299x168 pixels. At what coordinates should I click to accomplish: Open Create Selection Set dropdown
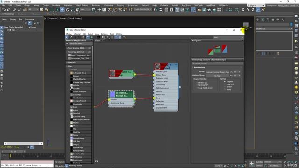pos(143,9)
